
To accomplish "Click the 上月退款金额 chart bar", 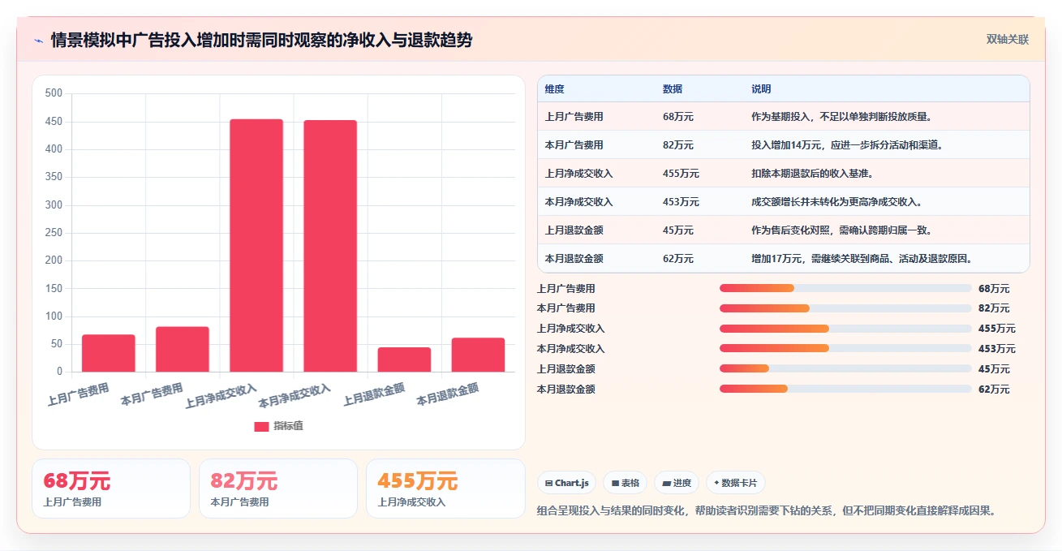I will point(404,359).
